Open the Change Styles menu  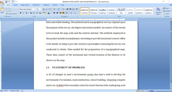coord(158,11)
